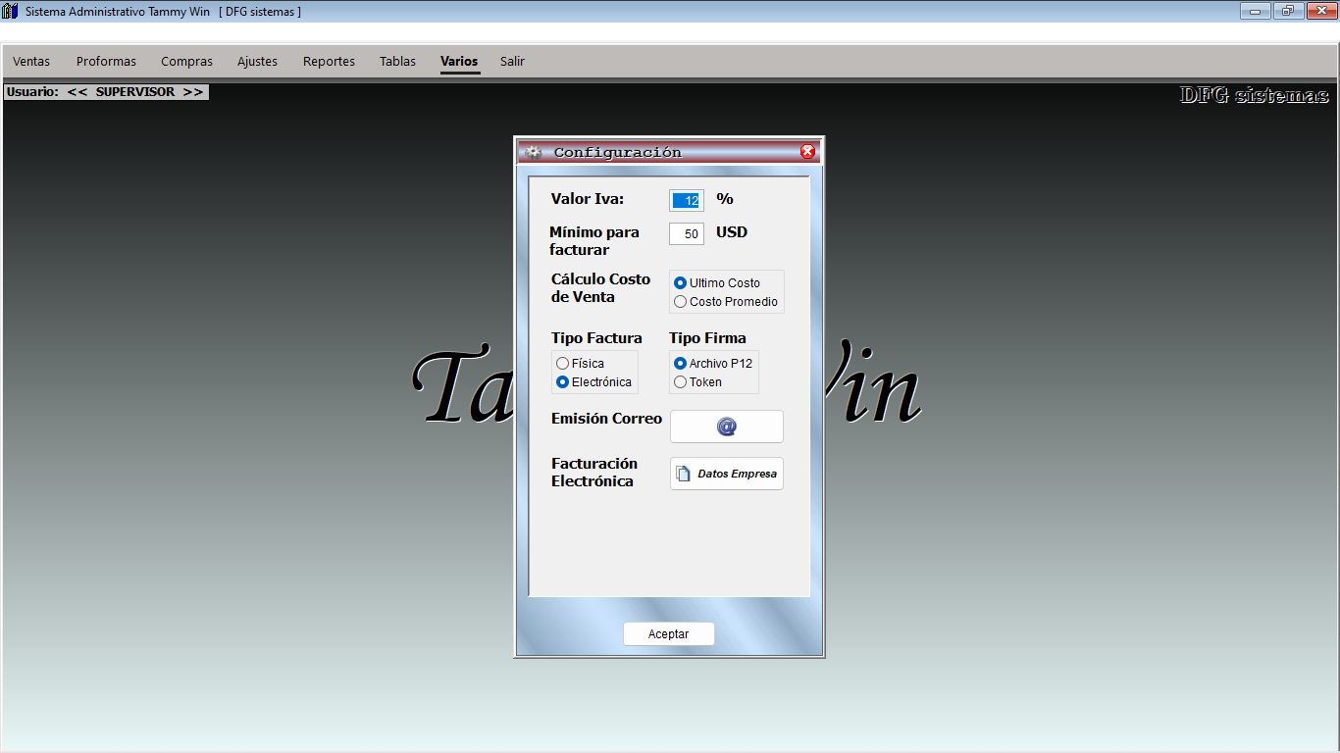Click the Tammy Win app icon in title bar
Viewport: 1340px width, 753px height.
tap(10, 11)
